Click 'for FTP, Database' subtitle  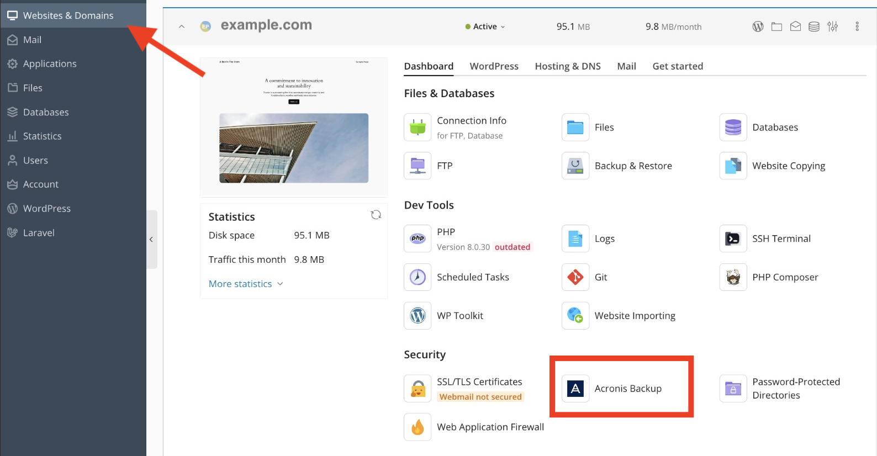pos(470,136)
